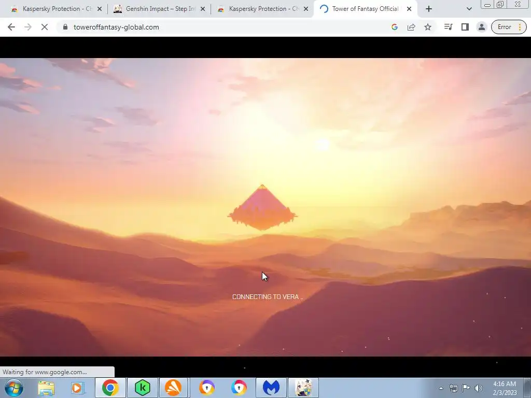Open a new tab with plus button
The height and width of the screenshot is (398, 531).
(x=429, y=9)
